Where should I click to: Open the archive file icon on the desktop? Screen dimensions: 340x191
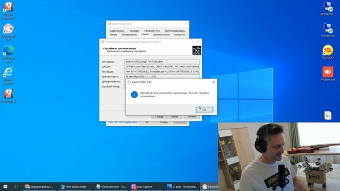coord(328,116)
